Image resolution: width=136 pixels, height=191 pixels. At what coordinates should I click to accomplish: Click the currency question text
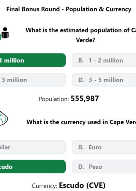point(81,122)
